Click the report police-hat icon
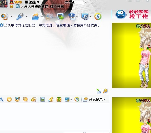The width and height of the screenshot is (151, 133). tap(72, 16)
